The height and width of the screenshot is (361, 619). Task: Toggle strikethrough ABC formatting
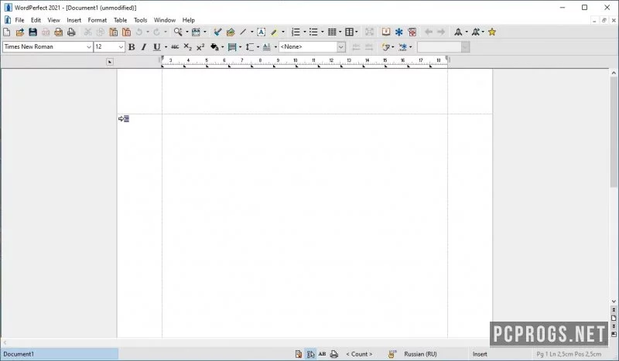click(x=175, y=47)
